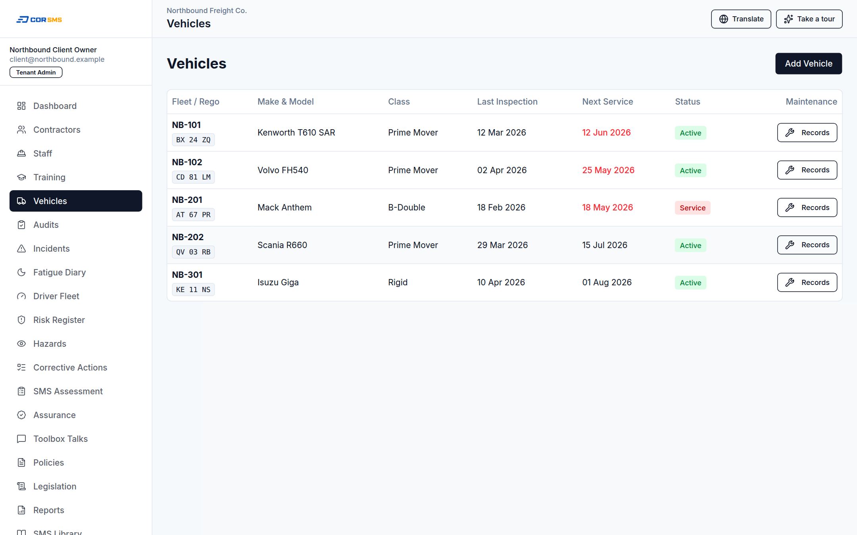Click the Training graduation cap icon
The image size is (857, 535).
click(x=21, y=177)
